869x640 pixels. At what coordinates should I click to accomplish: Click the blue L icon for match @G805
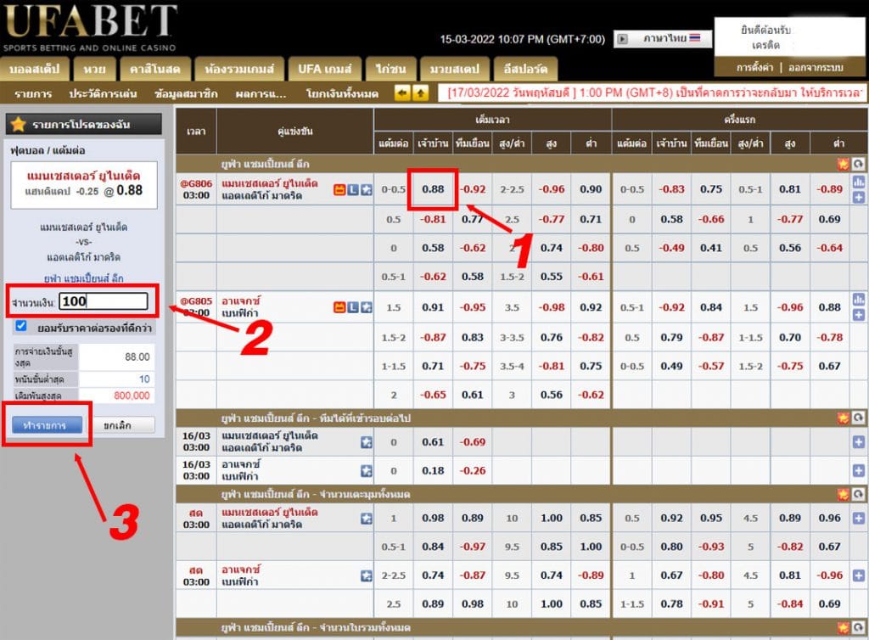click(x=352, y=307)
